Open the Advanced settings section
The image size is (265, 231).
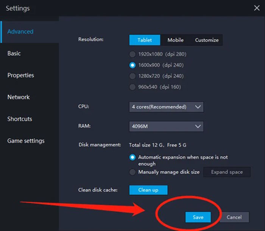click(20, 32)
